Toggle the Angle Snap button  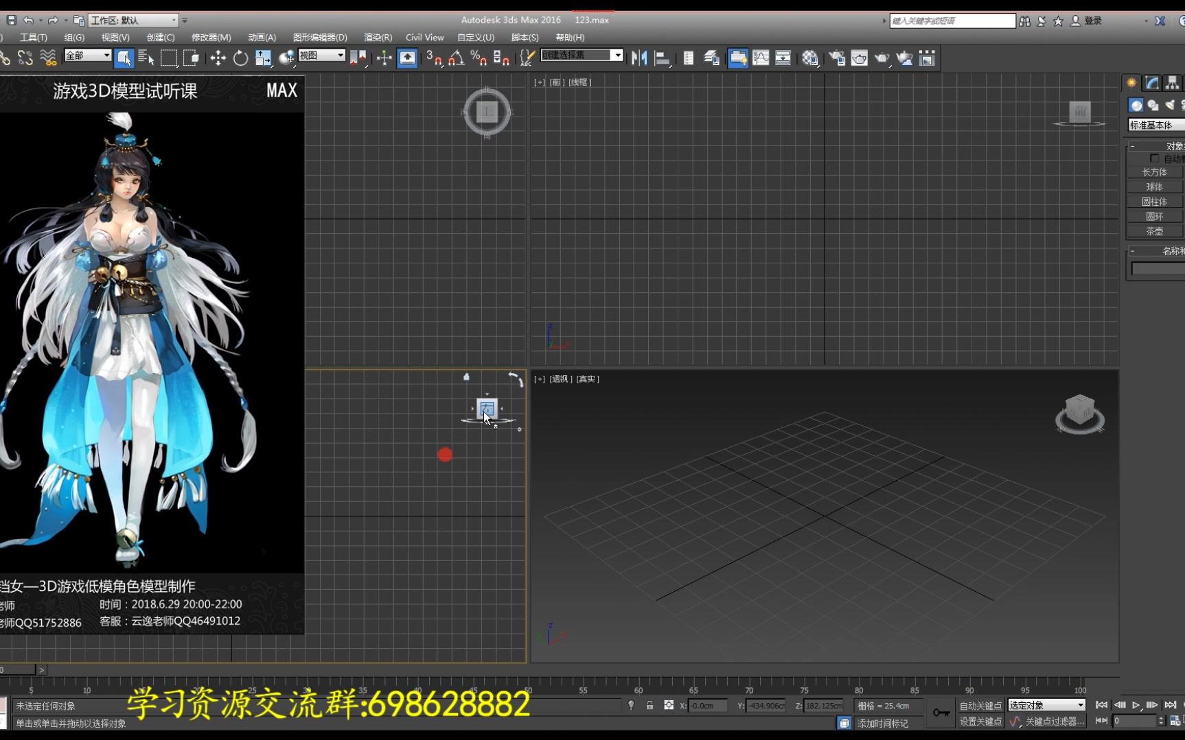pos(457,58)
